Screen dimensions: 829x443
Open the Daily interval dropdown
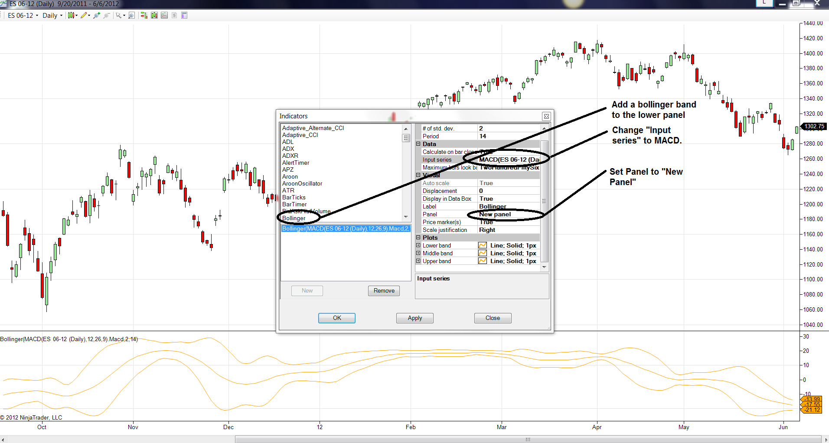click(x=52, y=15)
